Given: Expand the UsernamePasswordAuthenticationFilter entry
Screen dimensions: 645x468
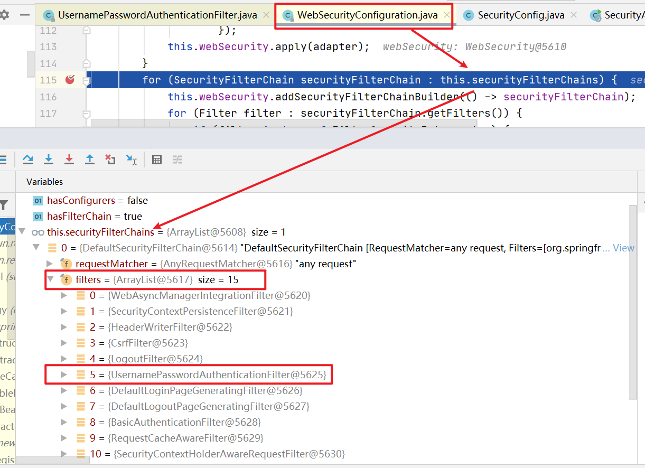Looking at the screenshot, I should click(64, 375).
